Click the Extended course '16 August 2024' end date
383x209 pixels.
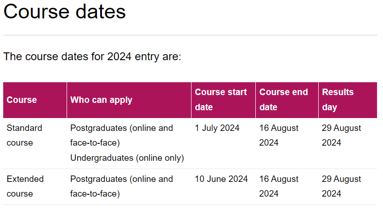(x=279, y=186)
